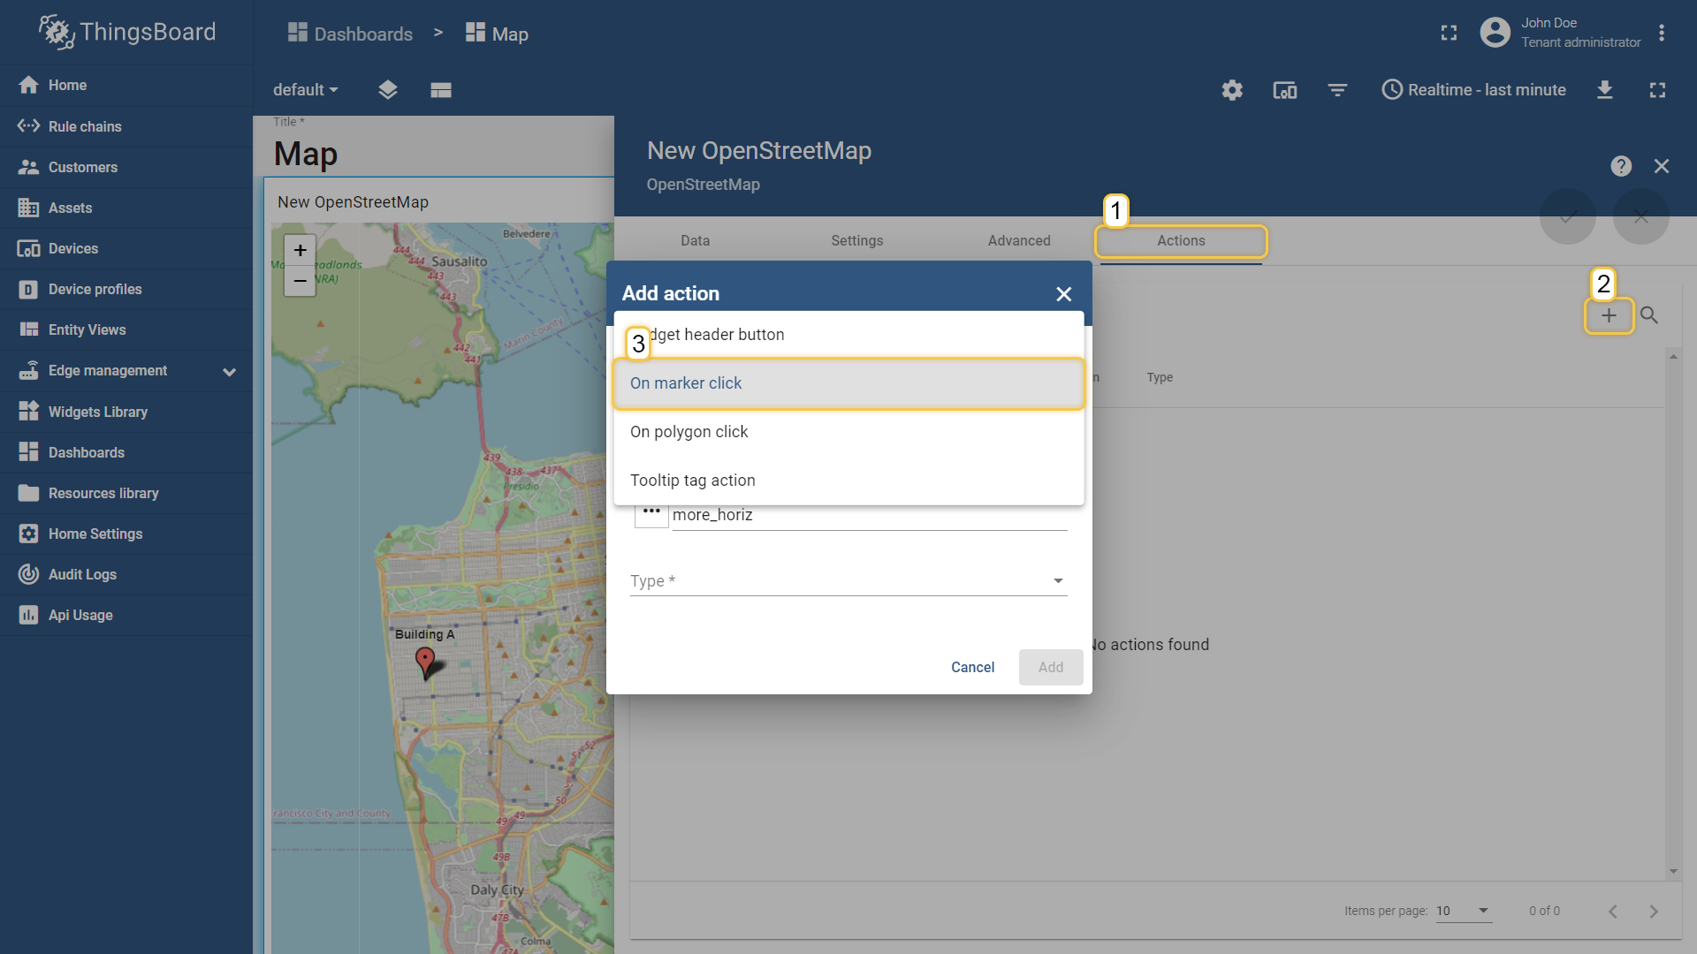Click Map breadcrumb
Viewport: 1697px width, 954px height.
[497, 34]
